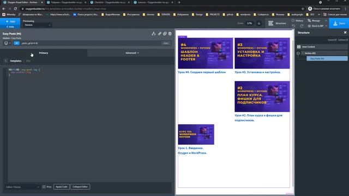Image resolution: width=349 pixels, height=196 pixels.
Task: Open the parent element hierarchy icon
Action: tap(154, 34)
